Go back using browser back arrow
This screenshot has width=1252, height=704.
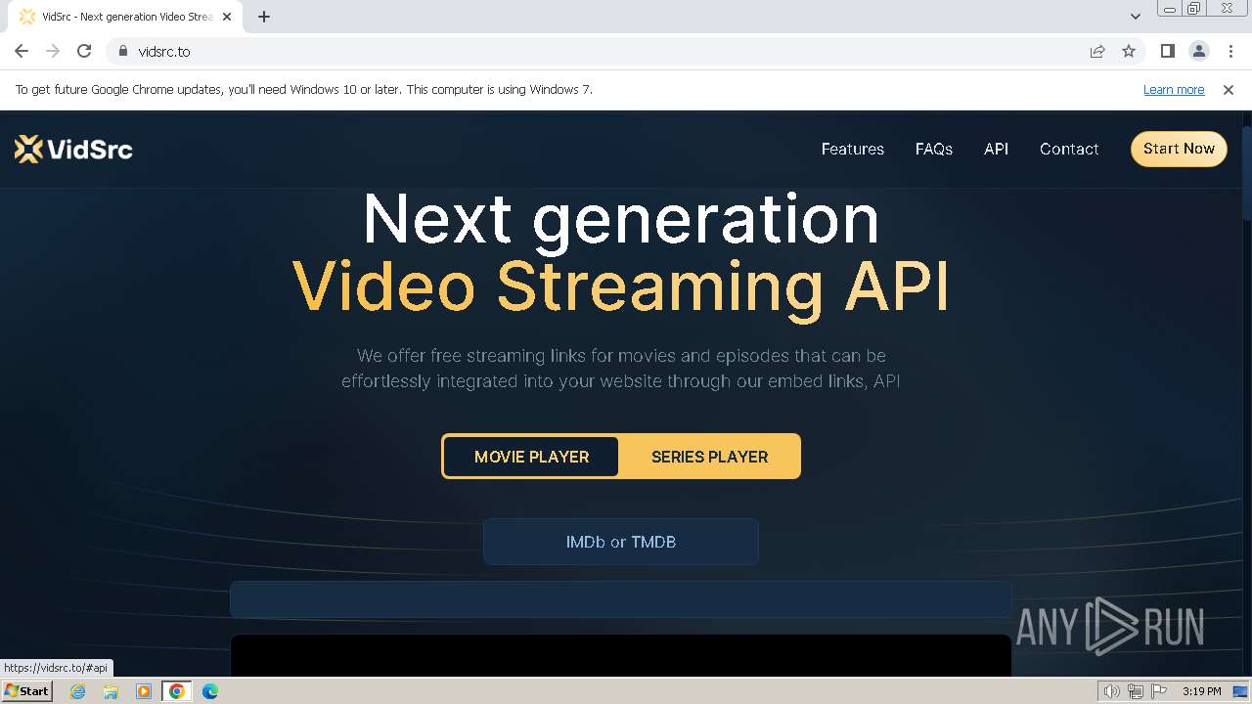click(x=22, y=51)
